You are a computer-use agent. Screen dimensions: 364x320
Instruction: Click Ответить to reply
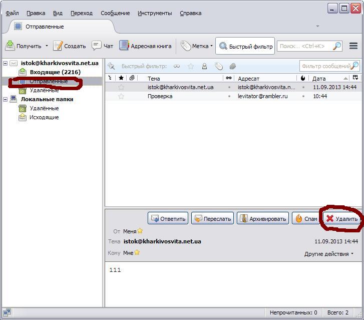pyautogui.click(x=168, y=218)
